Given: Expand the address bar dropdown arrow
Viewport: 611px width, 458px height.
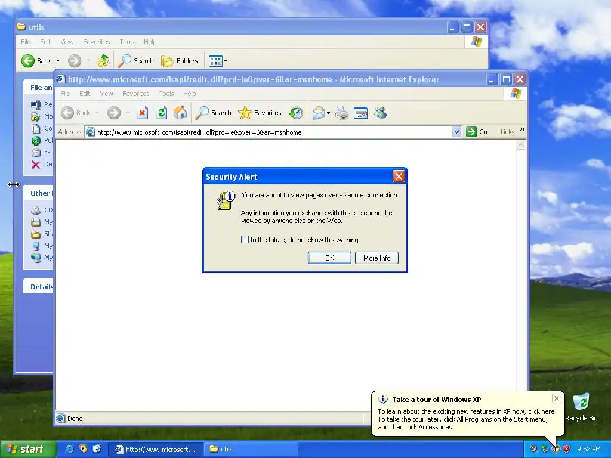Looking at the screenshot, I should coord(456,132).
